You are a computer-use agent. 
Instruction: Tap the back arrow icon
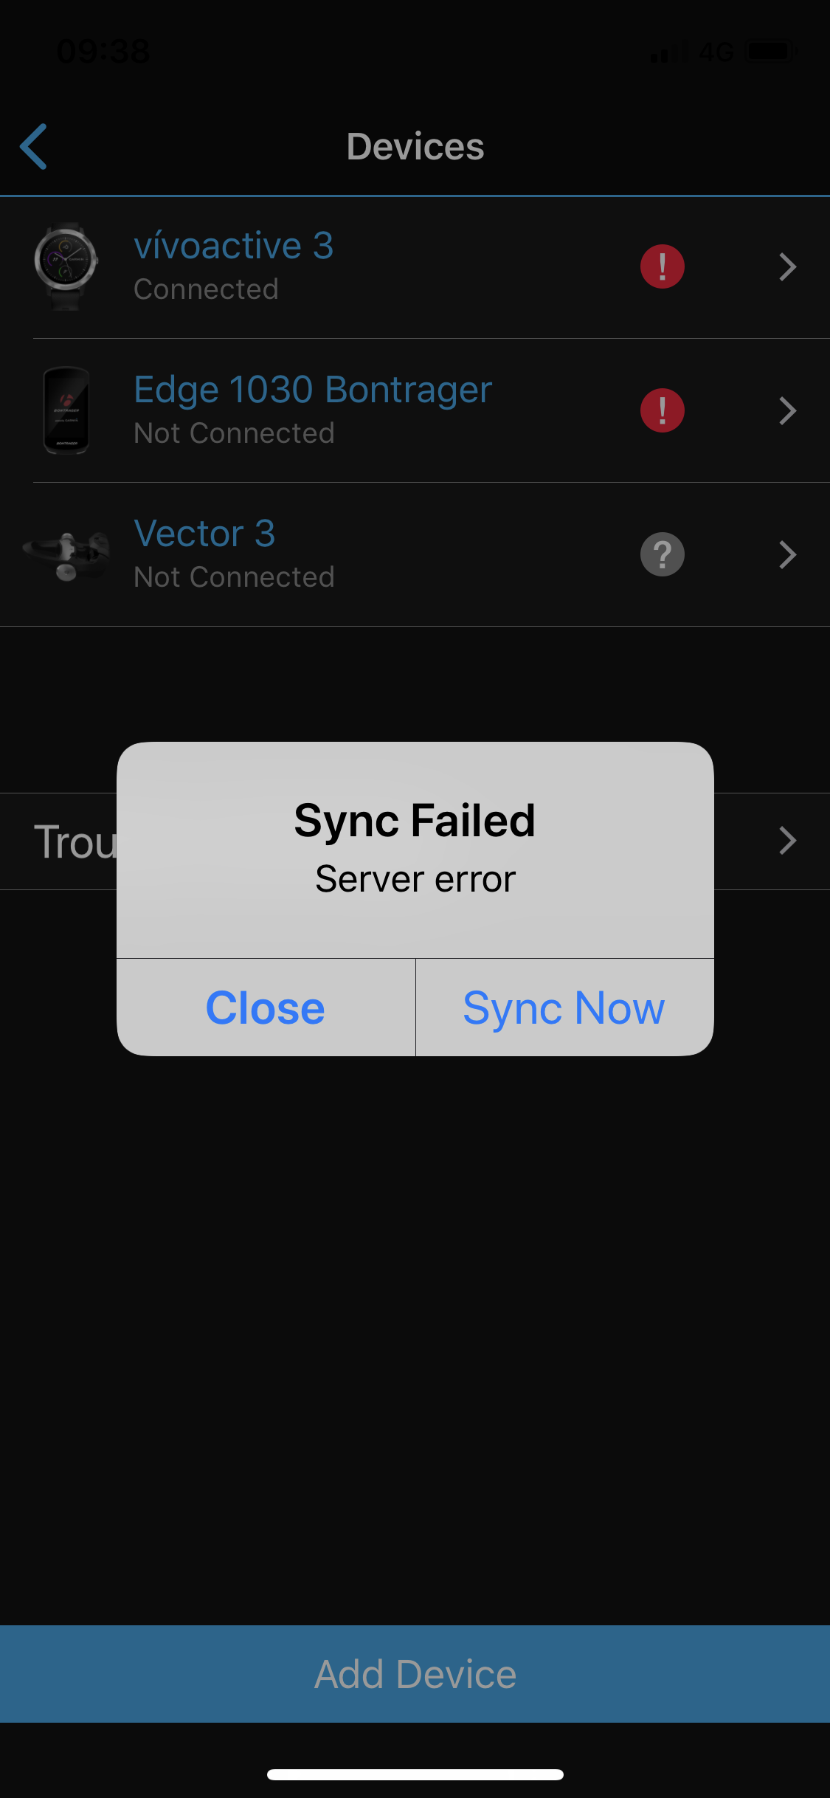[x=34, y=146]
